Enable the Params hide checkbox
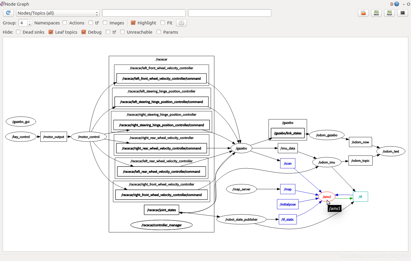Image resolution: width=411 pixels, height=261 pixels. pos(159,32)
